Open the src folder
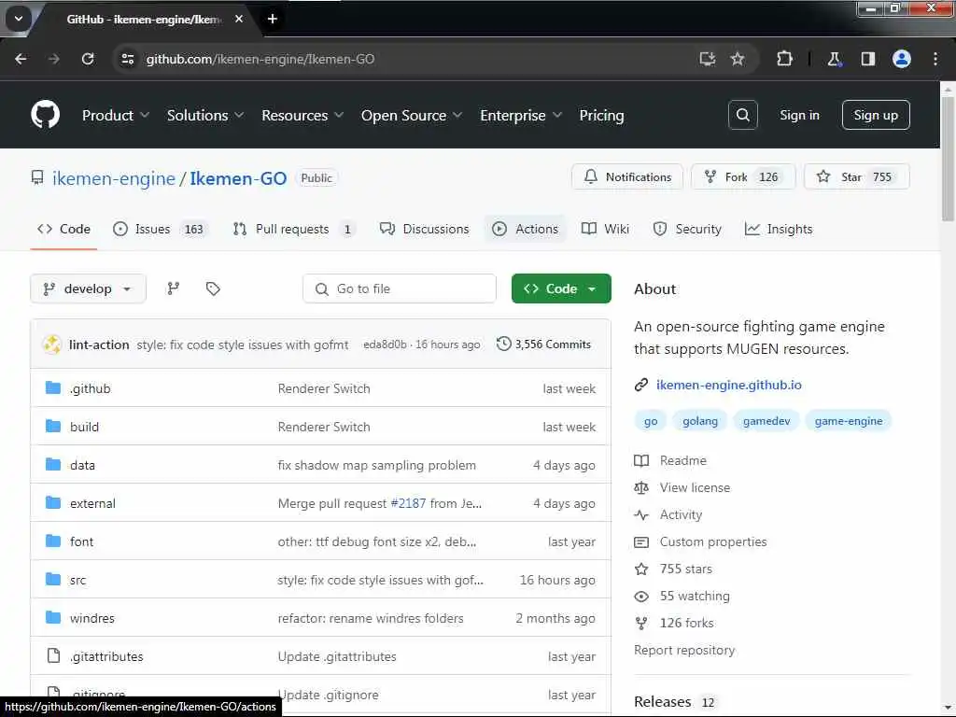Image resolution: width=956 pixels, height=717 pixels. click(x=77, y=580)
